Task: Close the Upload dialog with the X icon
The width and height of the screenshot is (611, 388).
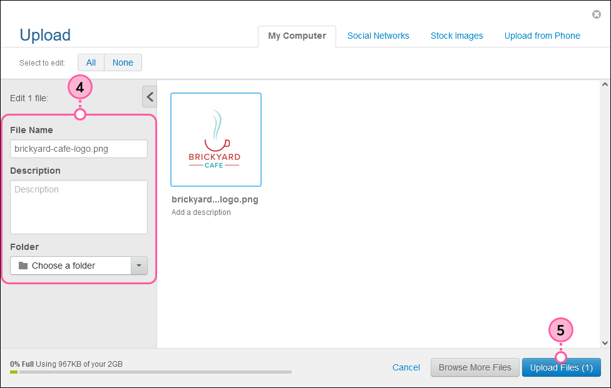Action: (x=596, y=14)
